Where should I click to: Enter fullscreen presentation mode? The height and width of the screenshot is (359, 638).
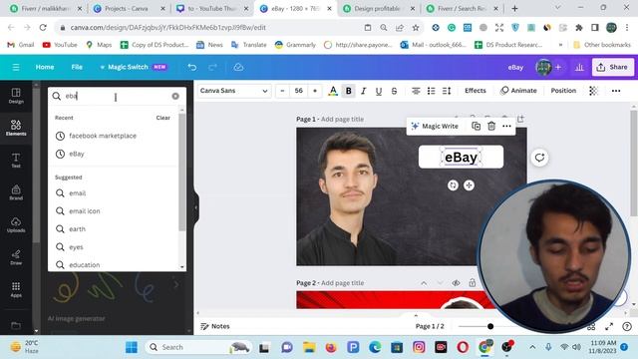coord(609,326)
